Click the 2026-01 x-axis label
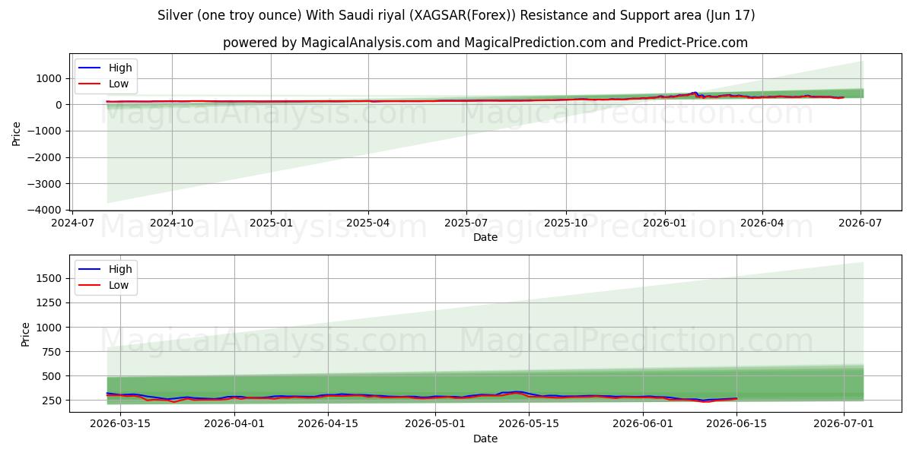This screenshot has width=913, height=456. click(664, 223)
